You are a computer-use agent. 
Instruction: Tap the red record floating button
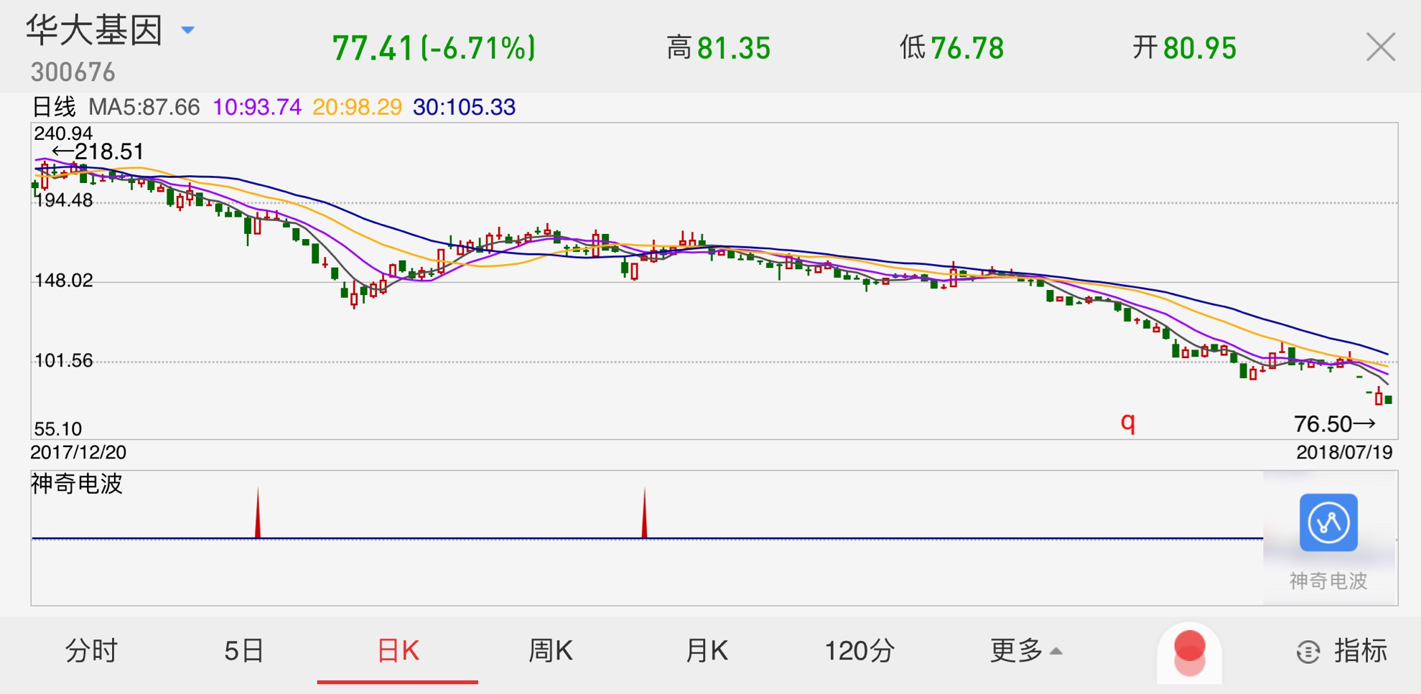(1189, 653)
